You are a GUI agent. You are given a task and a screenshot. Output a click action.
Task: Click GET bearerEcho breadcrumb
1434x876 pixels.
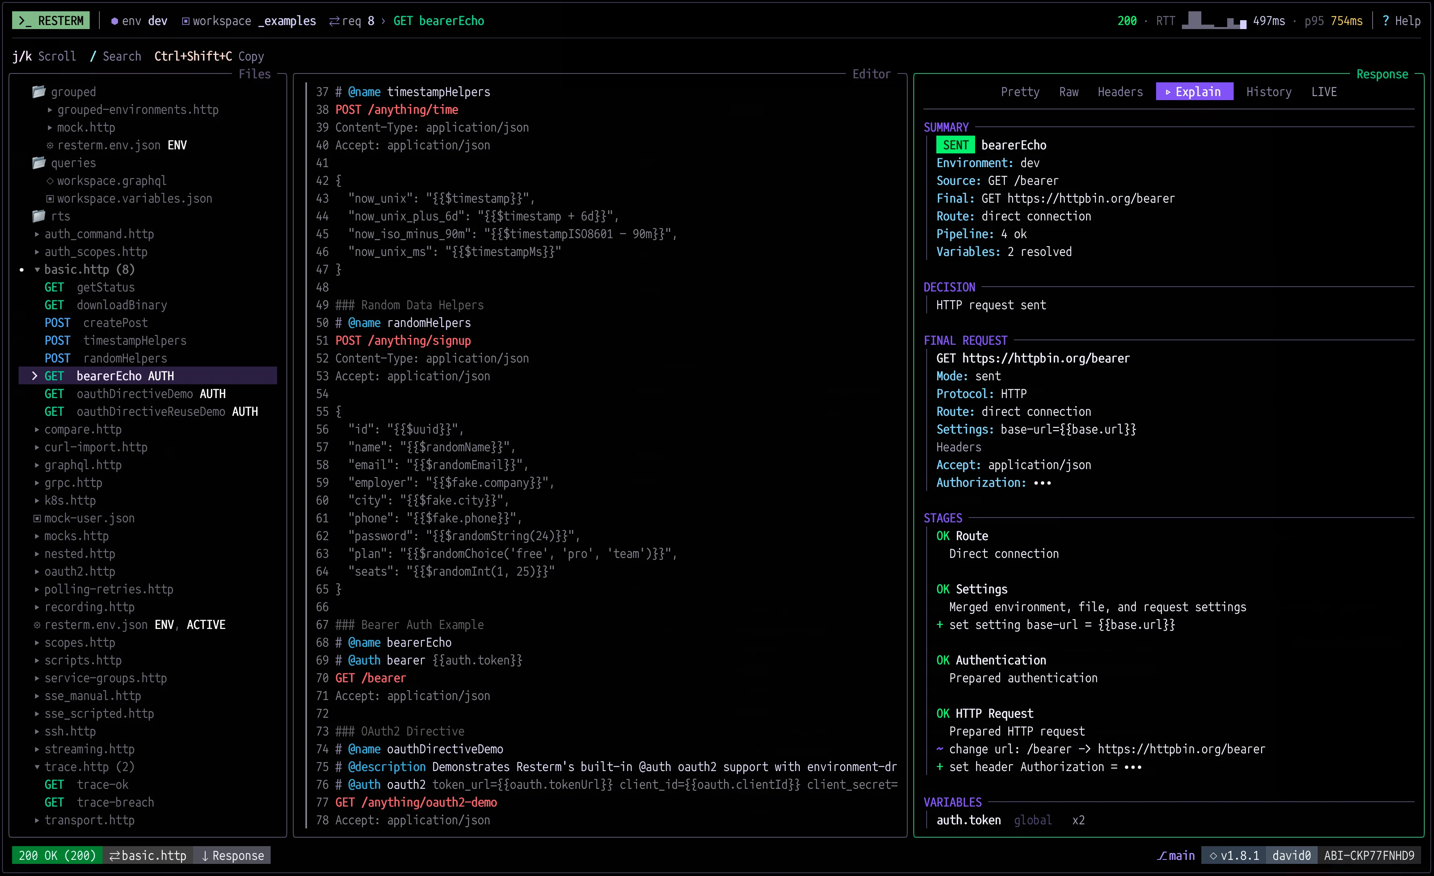pos(439,21)
